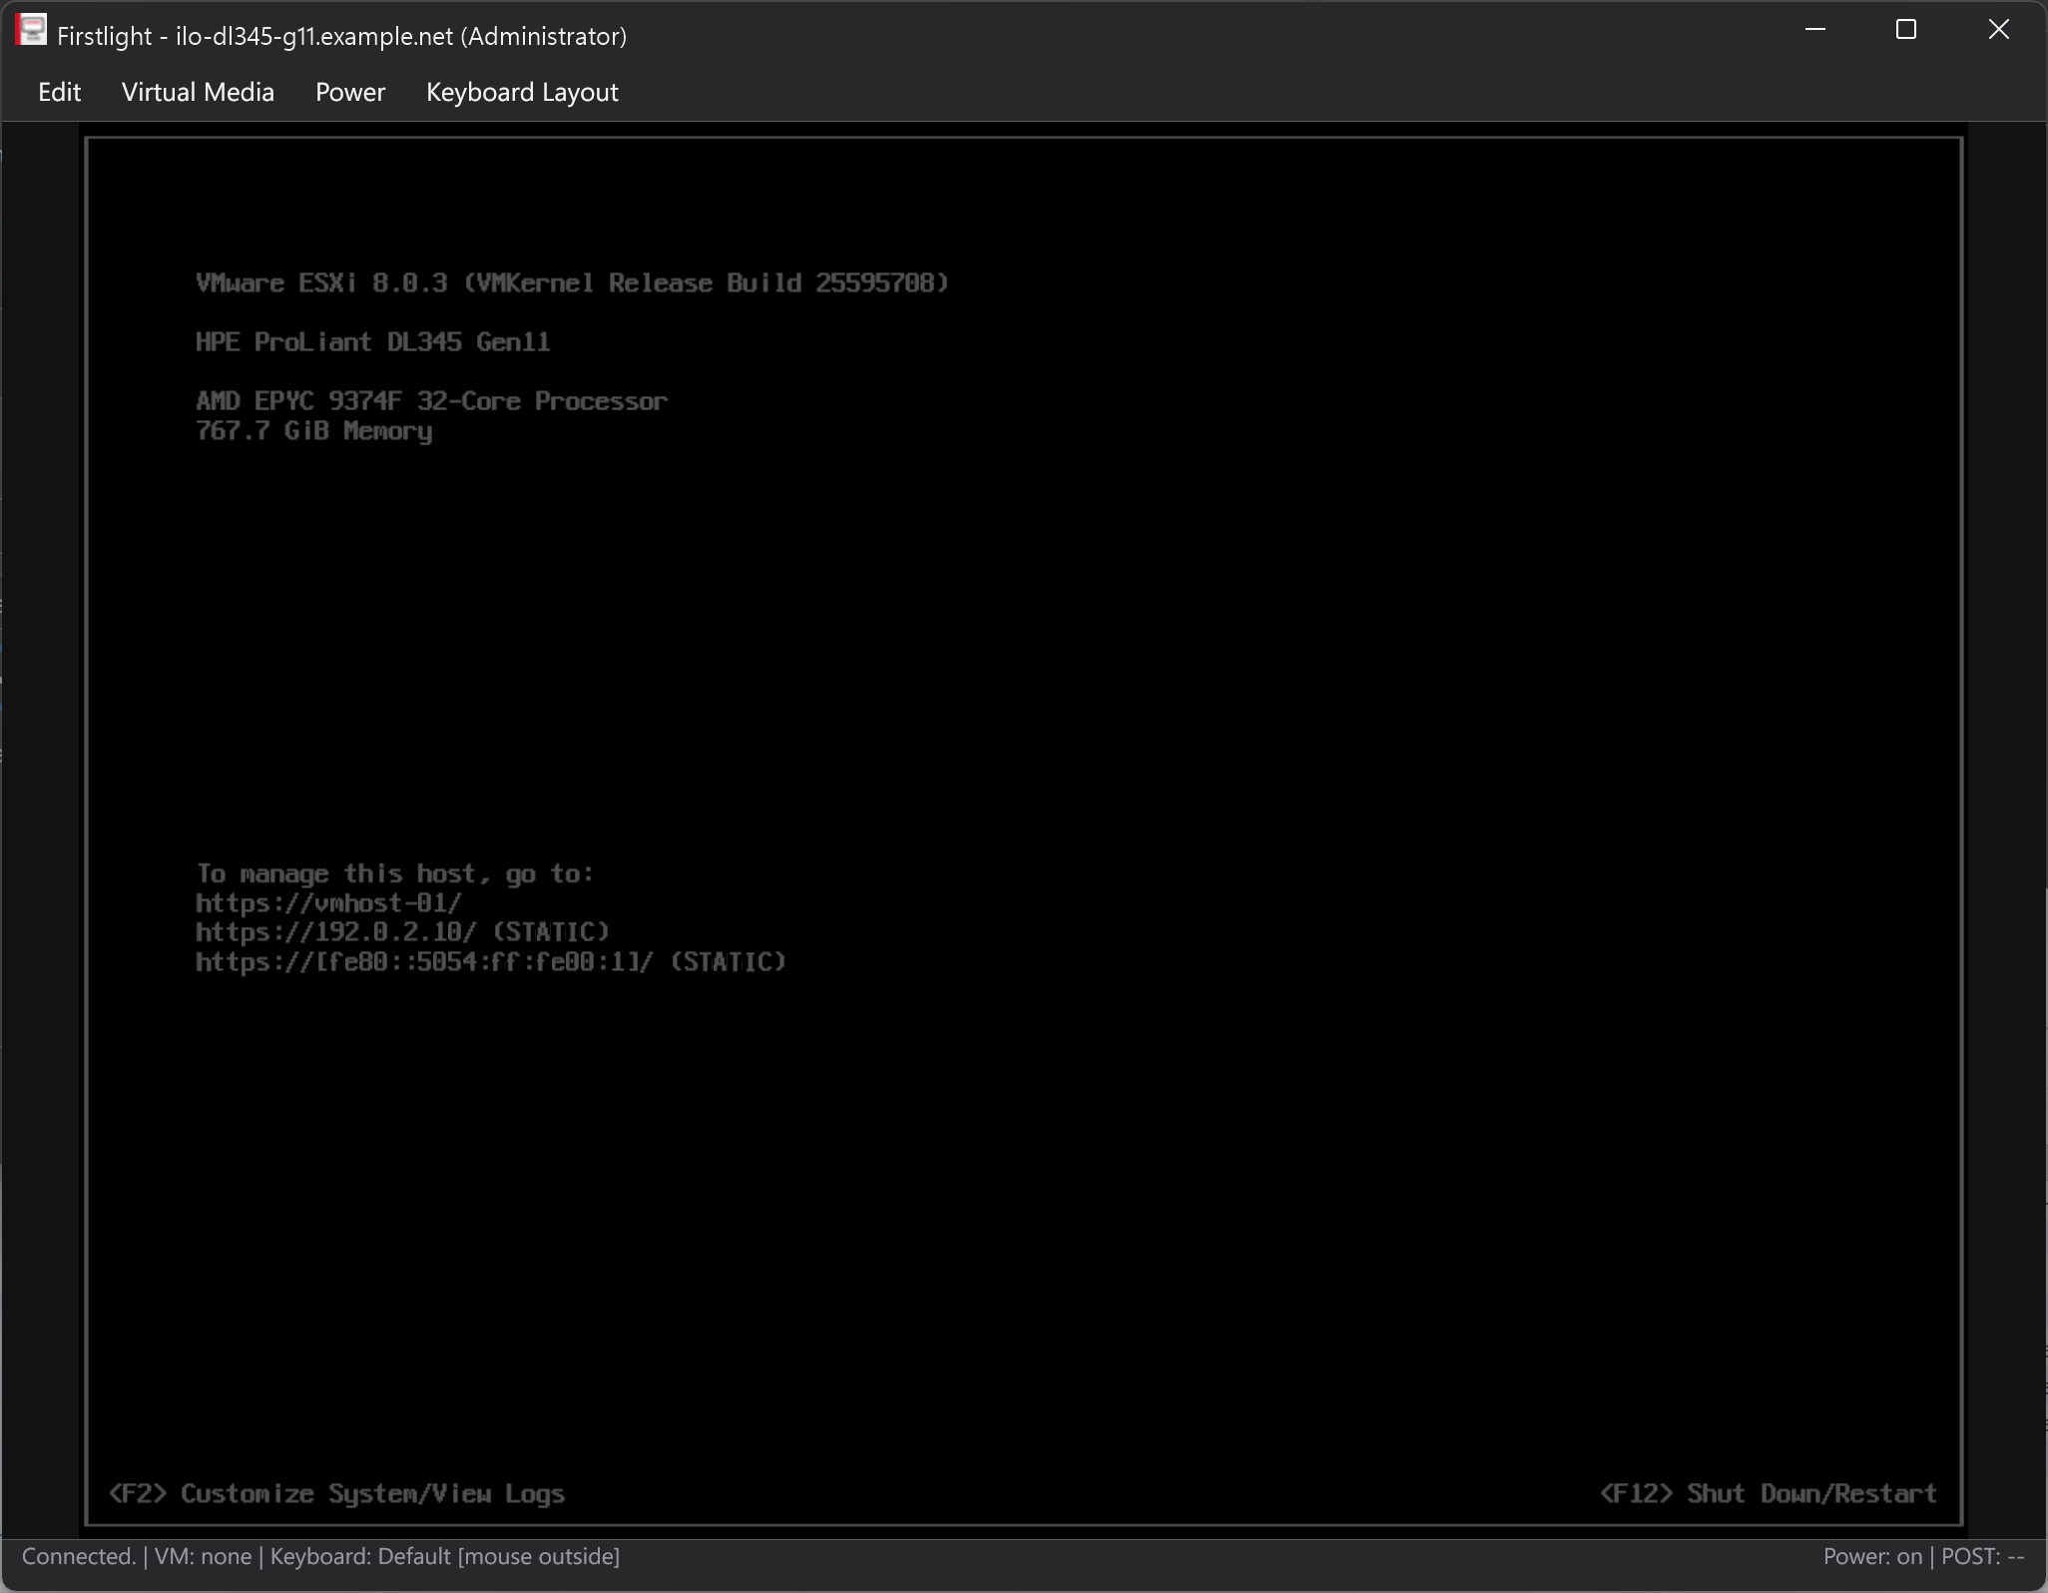Click the https://vmhost-01/ address line

(x=328, y=903)
